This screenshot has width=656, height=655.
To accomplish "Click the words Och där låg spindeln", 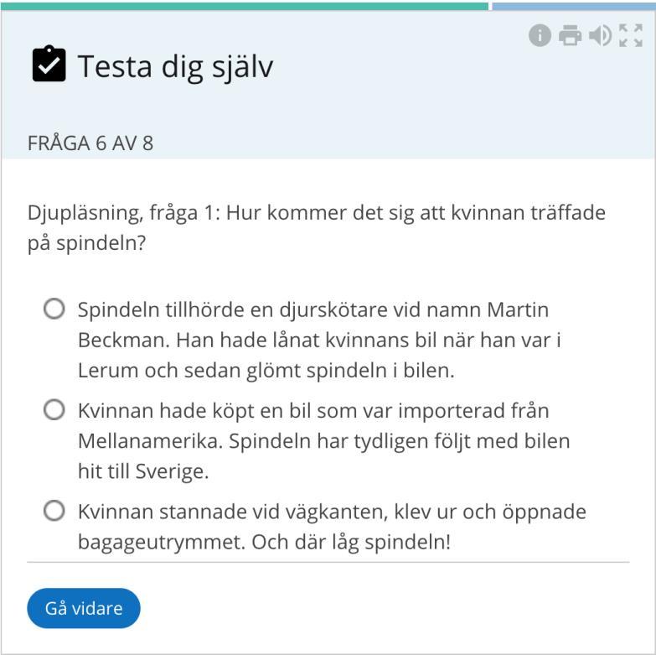I will 351,543.
